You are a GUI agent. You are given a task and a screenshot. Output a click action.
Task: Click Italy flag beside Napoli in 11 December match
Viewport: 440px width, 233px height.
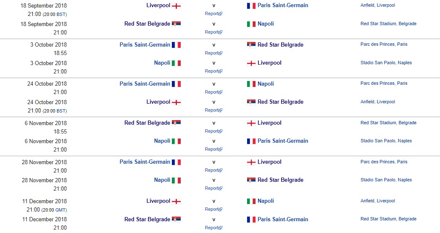pyautogui.click(x=251, y=201)
